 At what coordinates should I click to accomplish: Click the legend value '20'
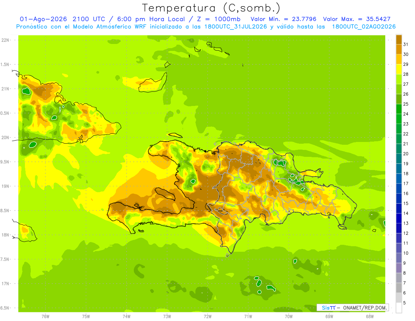406,154
